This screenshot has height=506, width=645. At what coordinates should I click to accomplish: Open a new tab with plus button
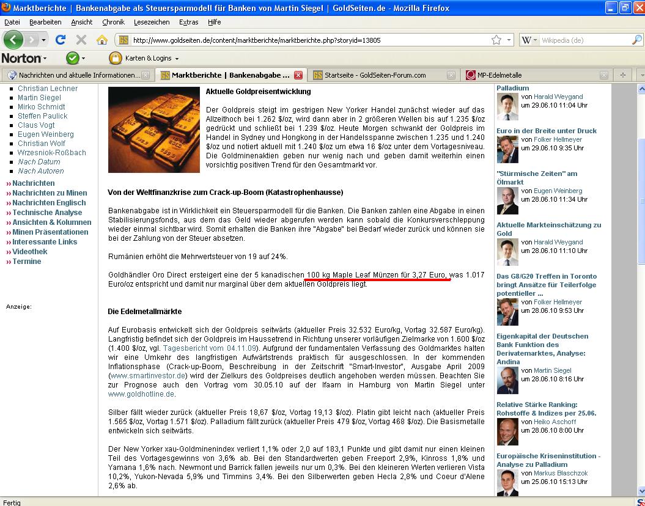[x=623, y=75]
